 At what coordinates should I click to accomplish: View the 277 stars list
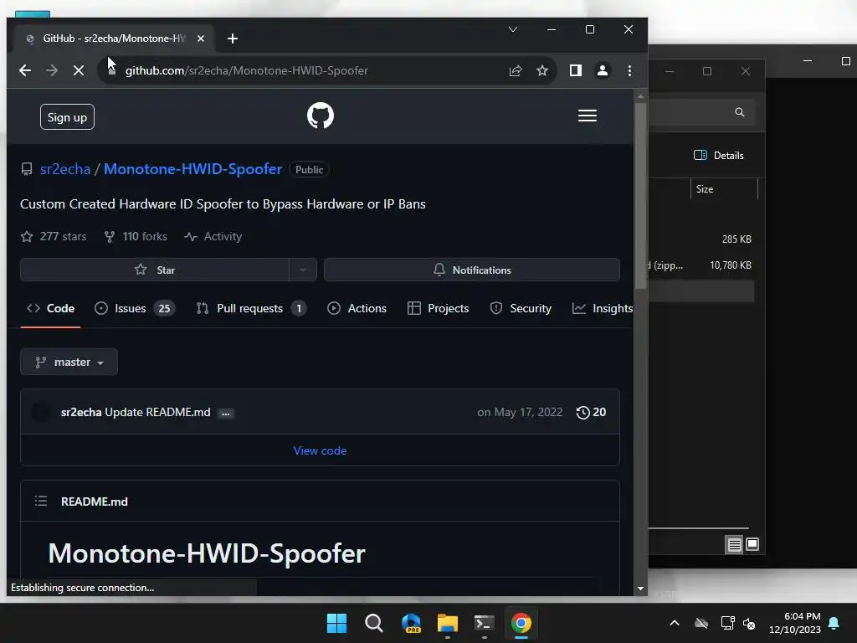click(x=54, y=236)
